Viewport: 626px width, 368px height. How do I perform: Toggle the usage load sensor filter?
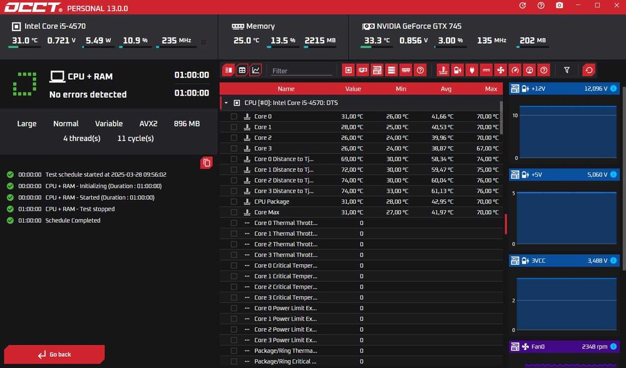tap(530, 70)
